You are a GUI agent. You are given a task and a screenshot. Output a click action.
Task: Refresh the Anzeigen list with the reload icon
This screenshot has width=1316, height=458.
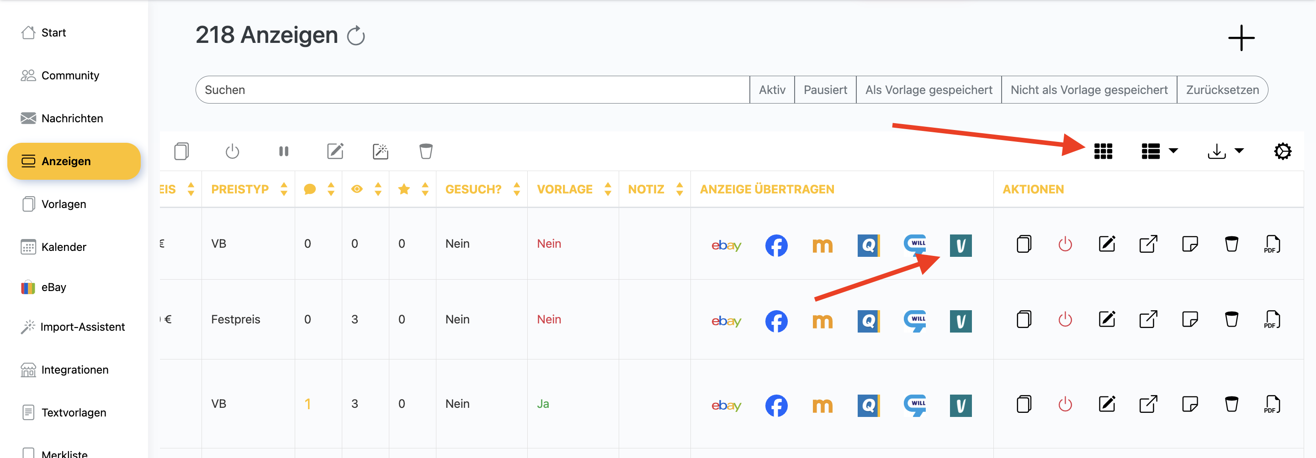(x=356, y=36)
